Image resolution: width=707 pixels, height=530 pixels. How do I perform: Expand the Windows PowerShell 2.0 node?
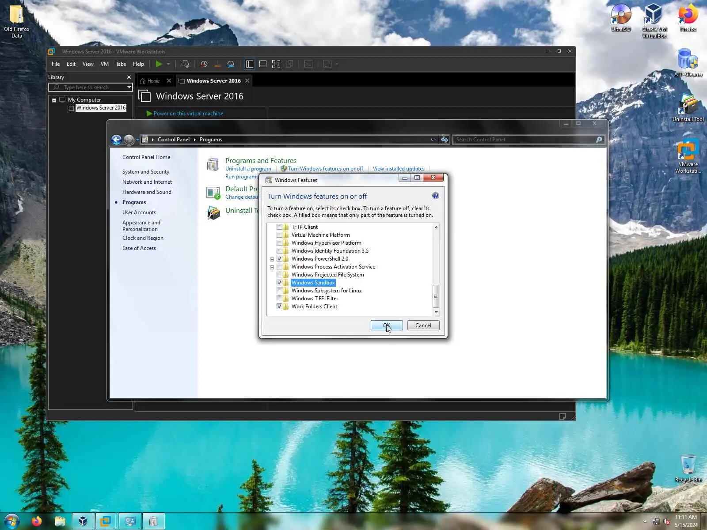tap(272, 259)
